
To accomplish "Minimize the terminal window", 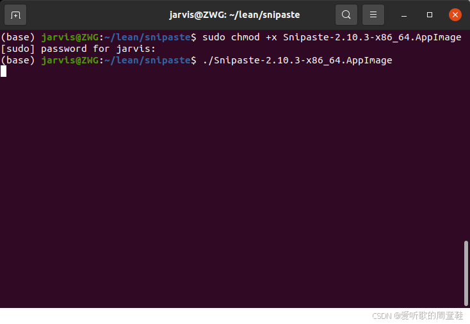I will click(404, 15).
